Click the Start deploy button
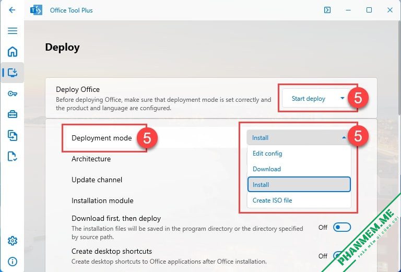The width and height of the screenshot is (401, 272). pos(309,99)
